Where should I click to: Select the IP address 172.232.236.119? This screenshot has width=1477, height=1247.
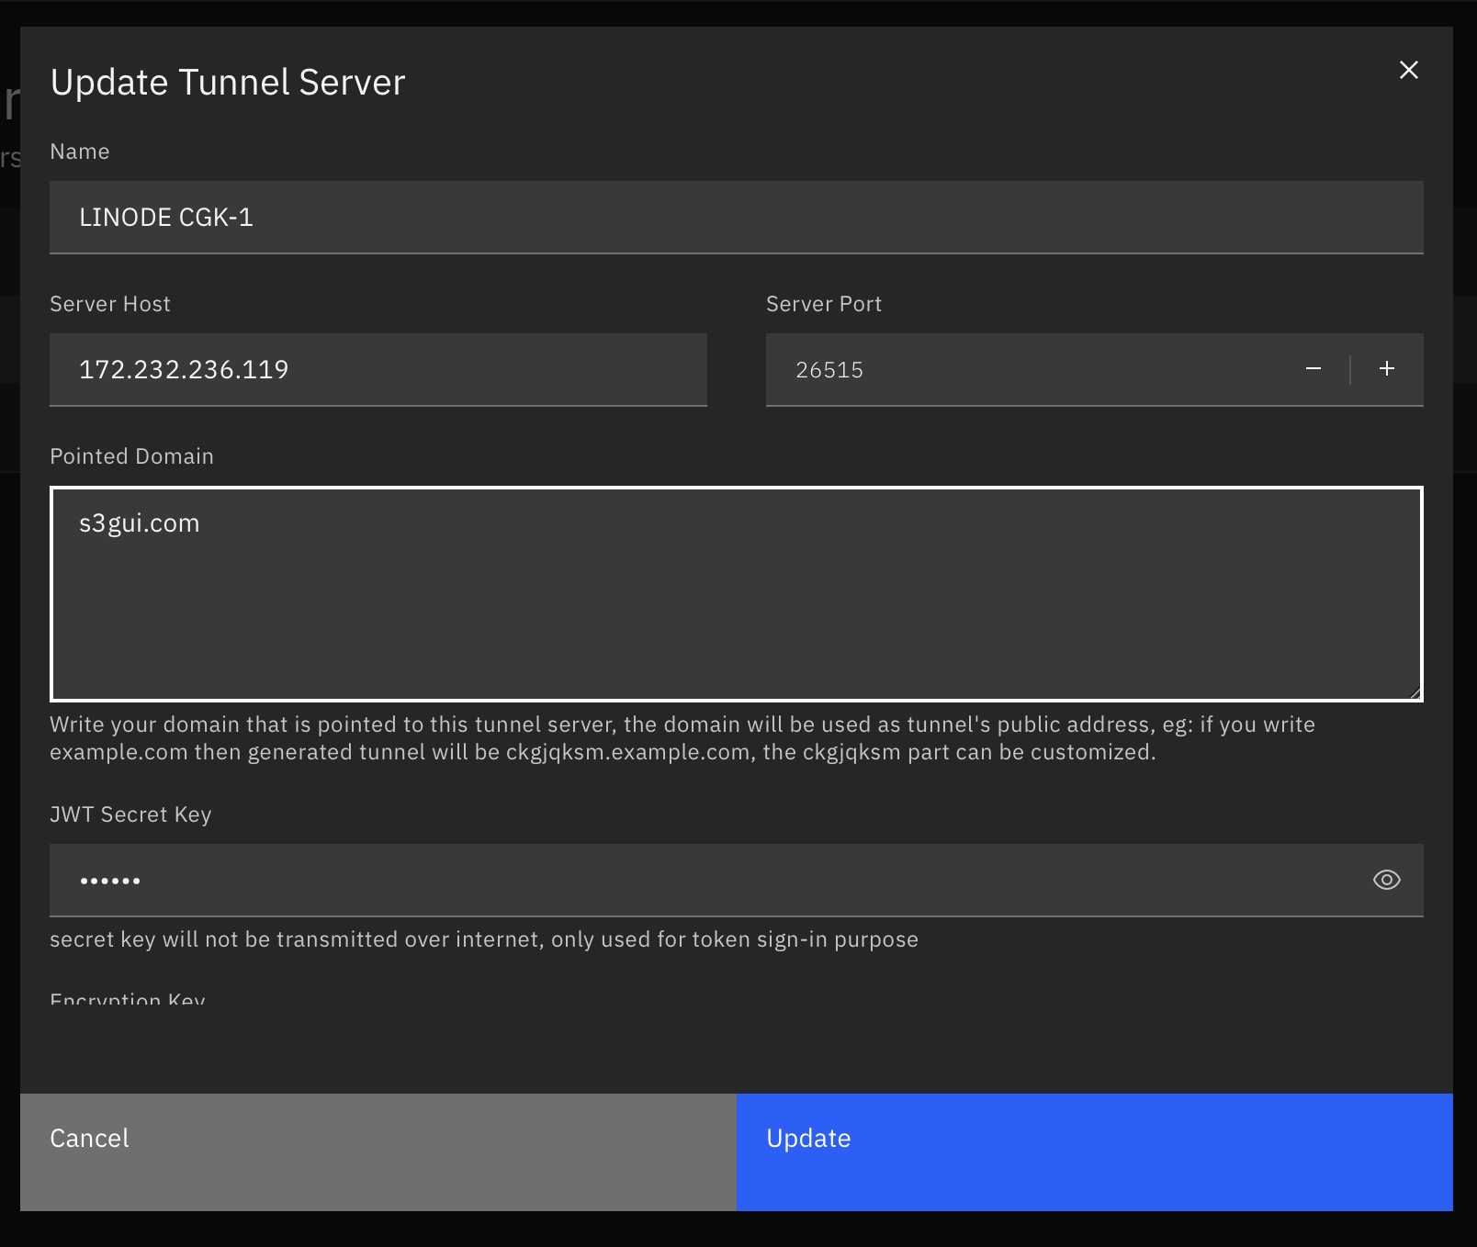pos(184,369)
